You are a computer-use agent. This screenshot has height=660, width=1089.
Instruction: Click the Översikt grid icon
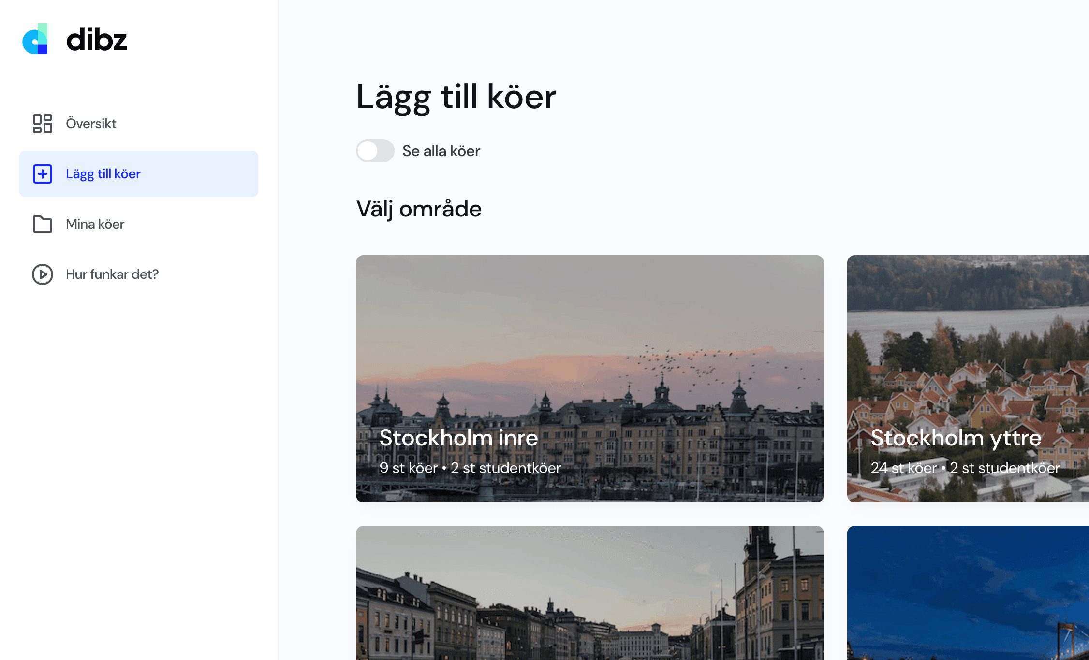[43, 124]
